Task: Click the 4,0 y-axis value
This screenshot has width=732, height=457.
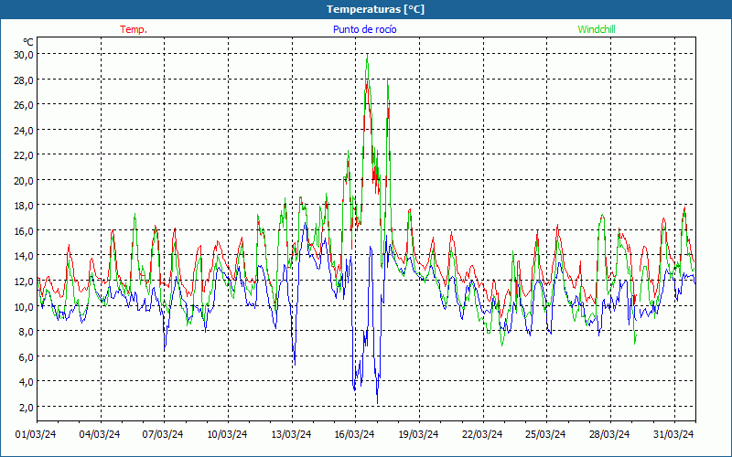Action: 27,382
